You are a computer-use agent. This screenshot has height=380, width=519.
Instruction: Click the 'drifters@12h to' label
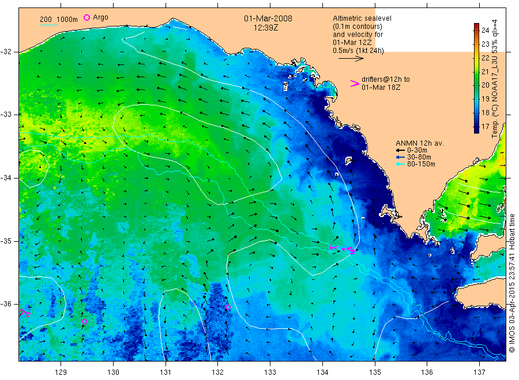(x=386, y=79)
